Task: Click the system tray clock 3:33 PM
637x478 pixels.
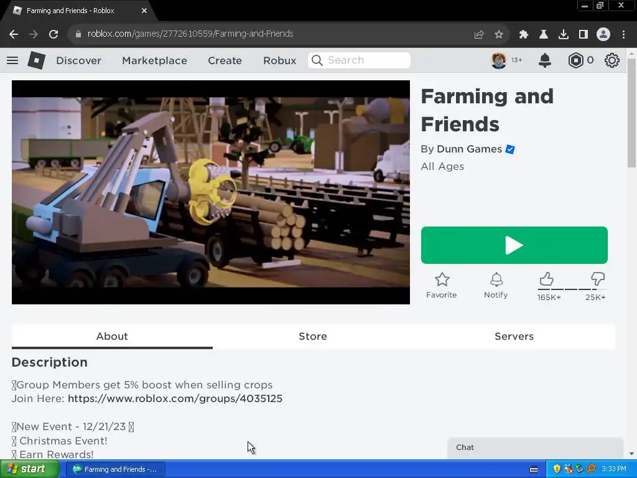Action: [x=614, y=469]
